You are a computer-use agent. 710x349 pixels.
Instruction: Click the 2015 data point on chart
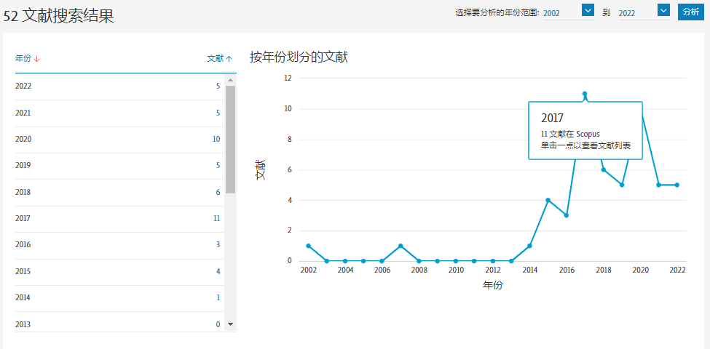click(x=548, y=200)
